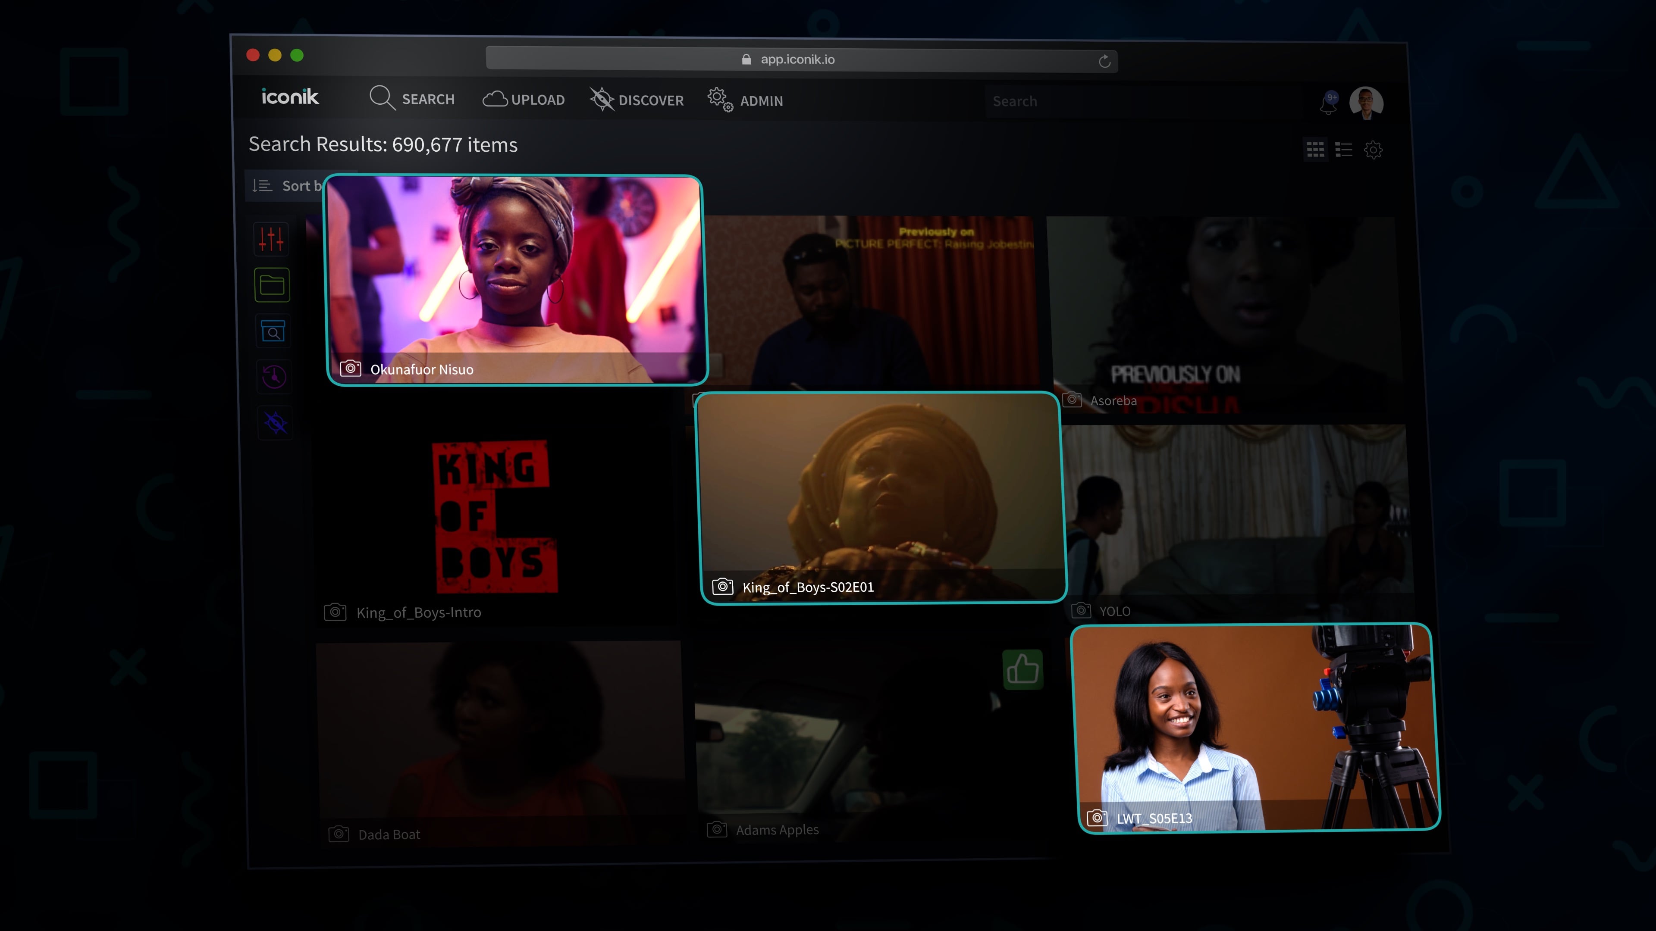Open user profile avatar menu

pyautogui.click(x=1366, y=103)
